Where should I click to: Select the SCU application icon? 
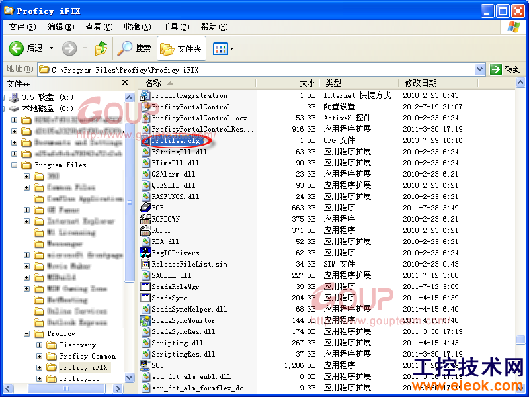pos(145,365)
